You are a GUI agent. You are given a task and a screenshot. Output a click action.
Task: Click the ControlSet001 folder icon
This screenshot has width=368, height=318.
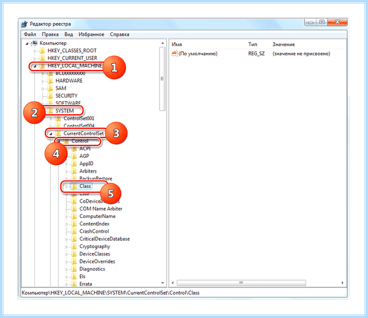pyautogui.click(x=58, y=118)
